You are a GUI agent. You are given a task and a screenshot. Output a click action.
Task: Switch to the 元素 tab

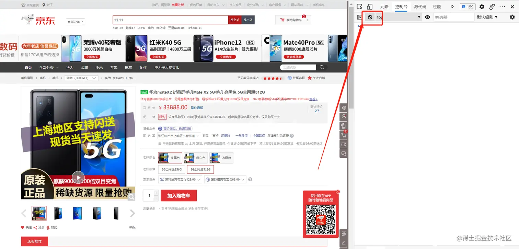(384, 7)
